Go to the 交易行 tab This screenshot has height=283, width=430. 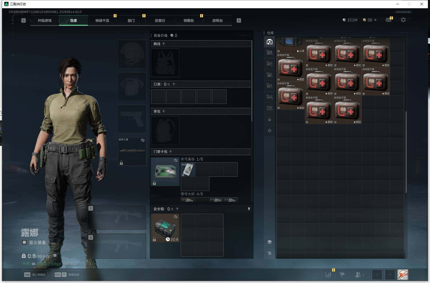point(160,20)
